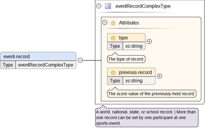Image resolution: width=205 pixels, height=128 pixels.
Task: Click the @ icon of type attribute
Action: (113, 38)
